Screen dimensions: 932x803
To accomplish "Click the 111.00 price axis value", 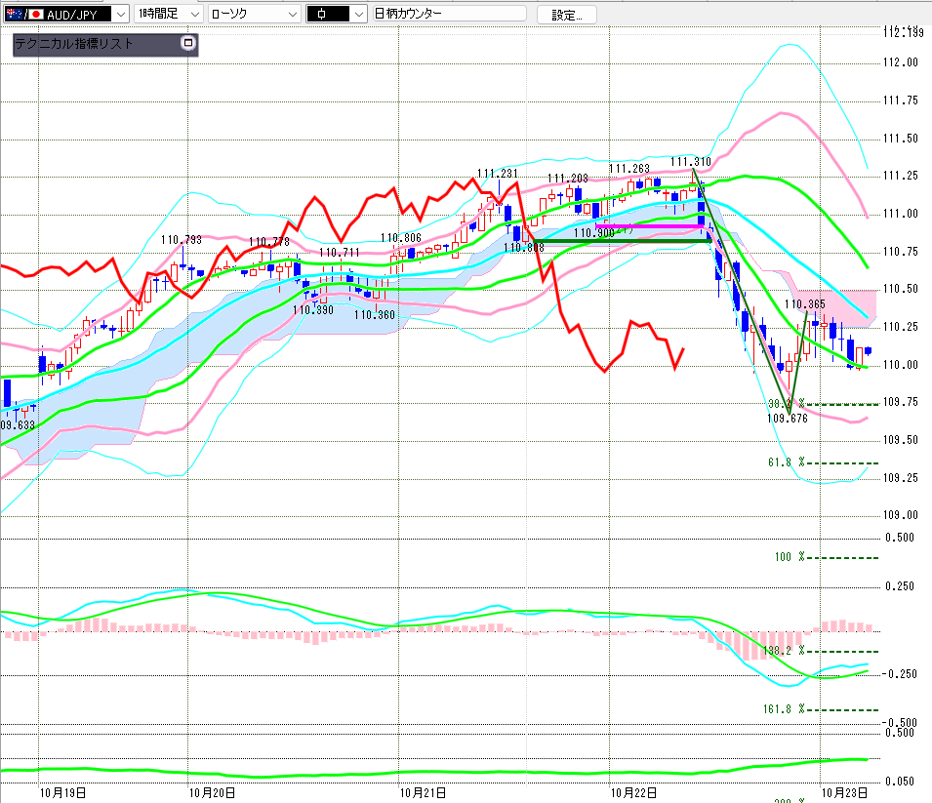I will [x=901, y=214].
